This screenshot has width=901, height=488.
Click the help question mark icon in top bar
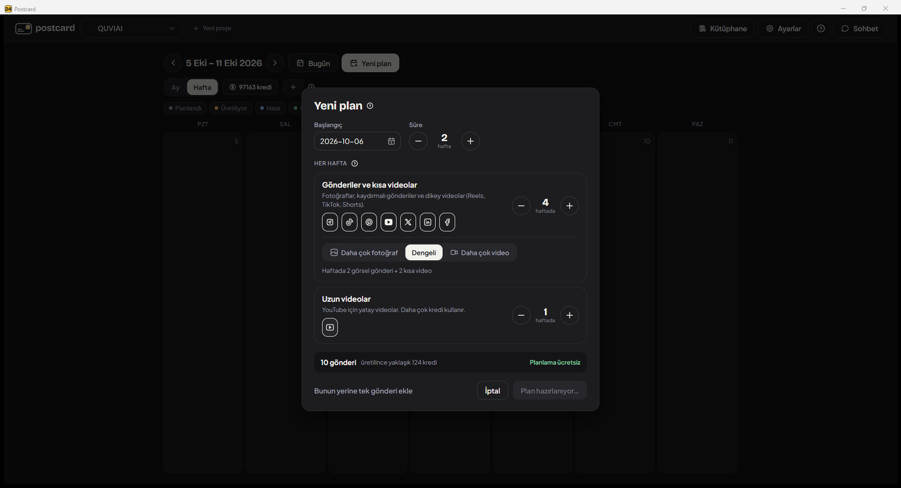(x=821, y=28)
